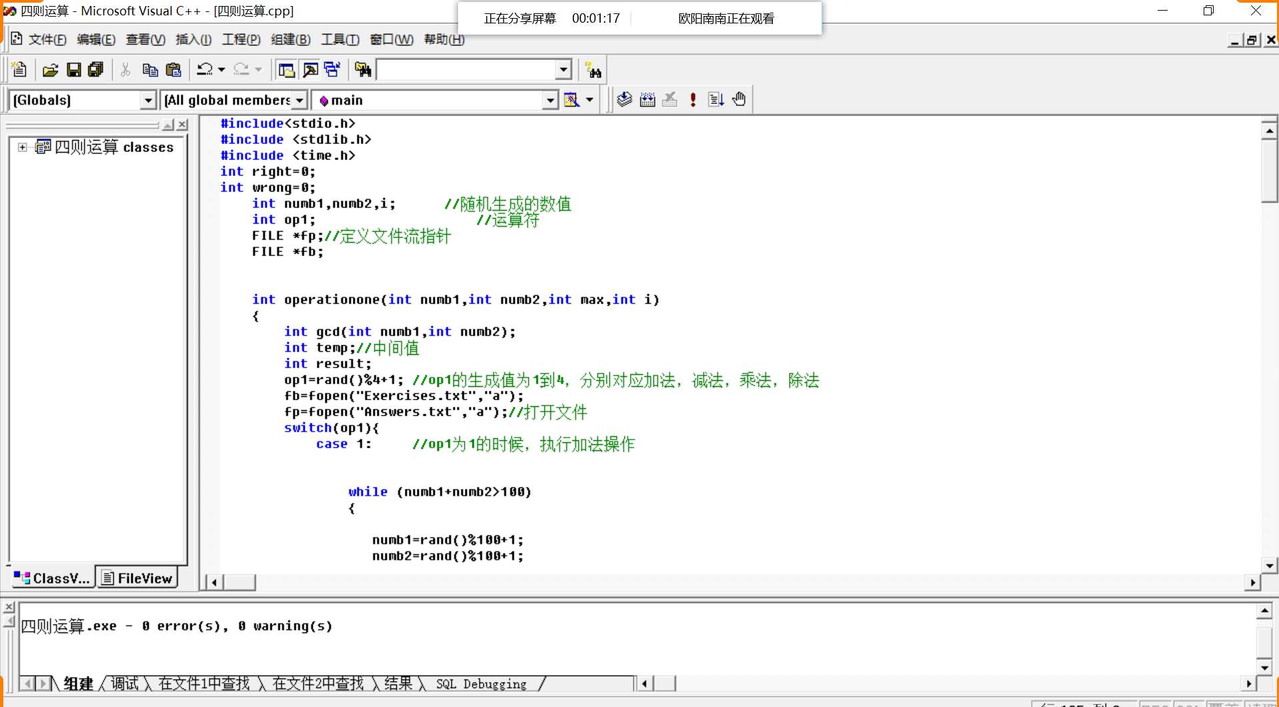The width and height of the screenshot is (1279, 707).
Task: Open the All global members filter dropdown
Action: click(x=299, y=100)
